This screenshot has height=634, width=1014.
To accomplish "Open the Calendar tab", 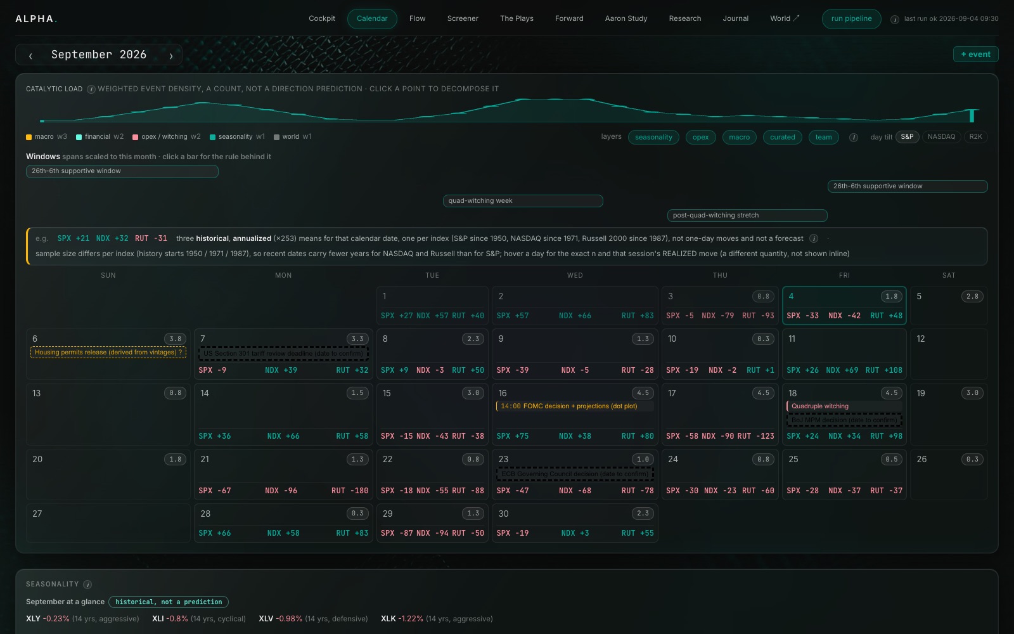I will pyautogui.click(x=372, y=18).
